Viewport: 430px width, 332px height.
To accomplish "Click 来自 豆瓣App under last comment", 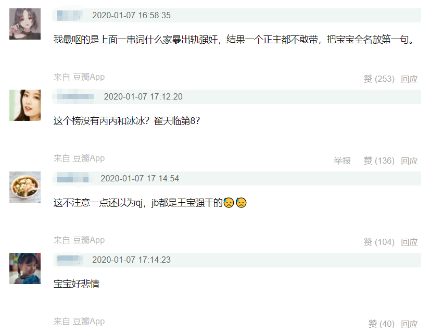I will [79, 321].
